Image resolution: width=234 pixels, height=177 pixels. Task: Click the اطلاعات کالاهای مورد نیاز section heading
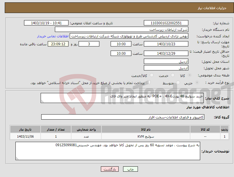pyautogui.click(x=208, y=107)
